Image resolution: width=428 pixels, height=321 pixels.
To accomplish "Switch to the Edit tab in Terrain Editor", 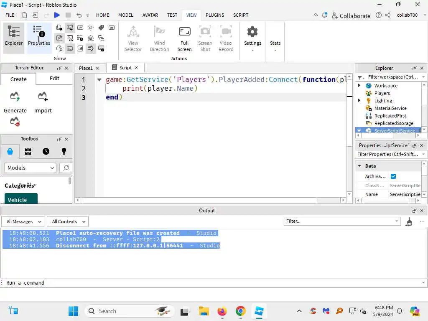I will tap(54, 79).
